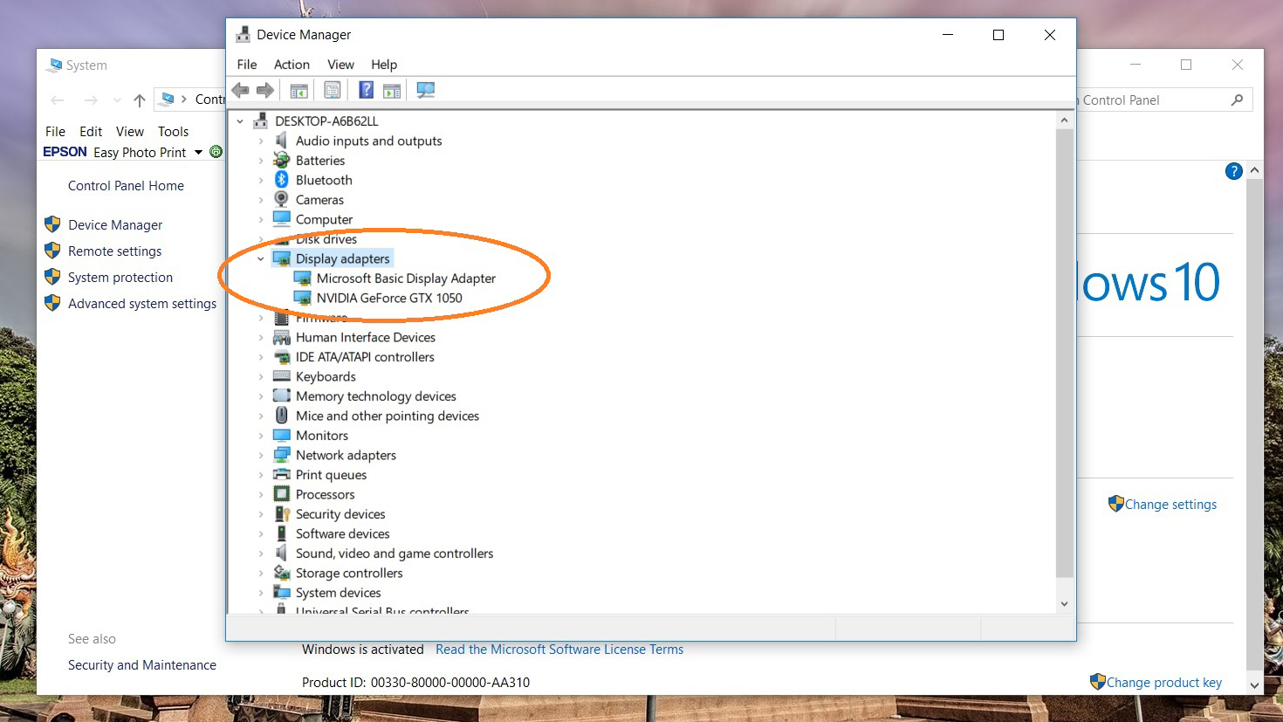Click the Back arrow in Device Manager toolbar
Screen dimensions: 1283x722
click(x=241, y=90)
